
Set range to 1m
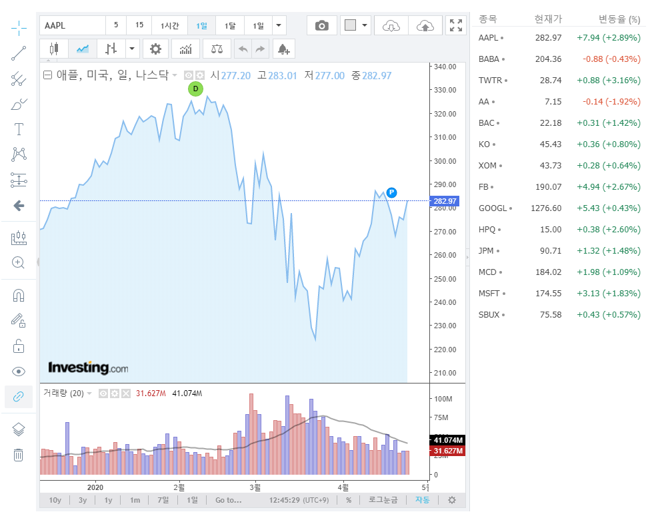pyautogui.click(x=135, y=500)
